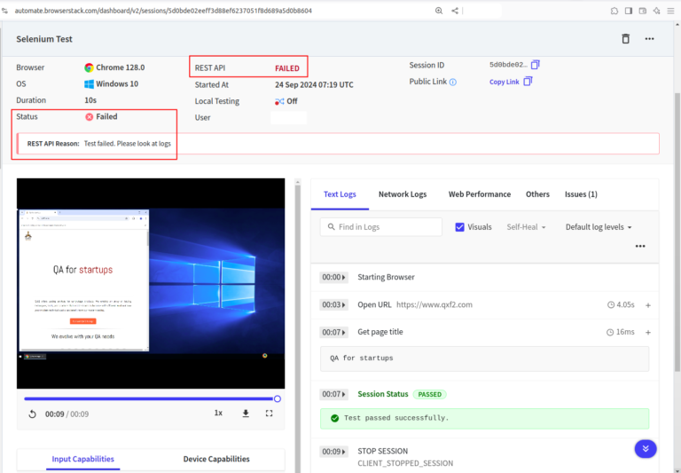This screenshot has width=681, height=473.
Task: Open Public Link info icon
Action: point(452,82)
